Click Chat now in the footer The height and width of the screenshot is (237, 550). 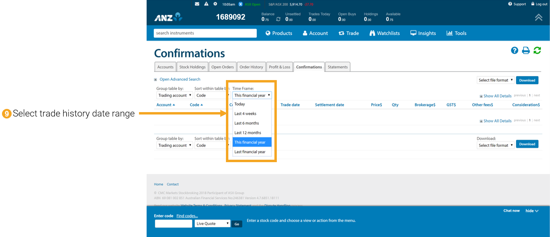pyautogui.click(x=512, y=210)
